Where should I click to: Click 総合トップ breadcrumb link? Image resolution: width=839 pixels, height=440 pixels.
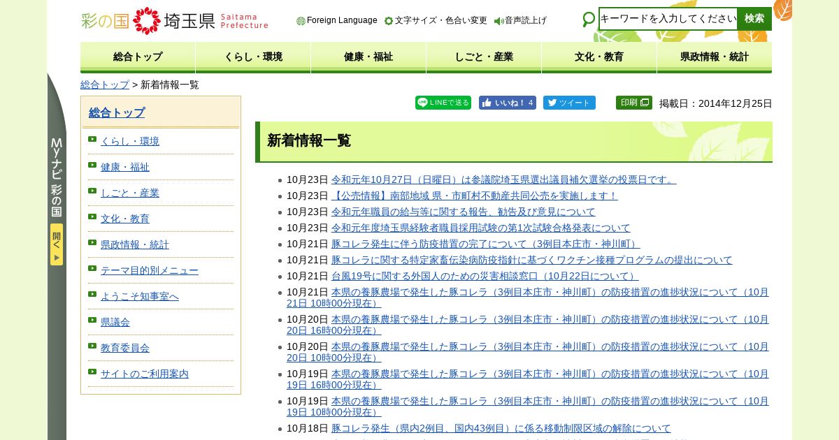[x=105, y=85]
